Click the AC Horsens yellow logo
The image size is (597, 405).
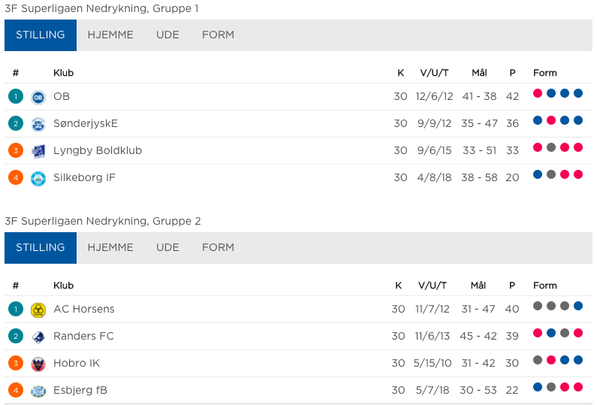click(38, 310)
